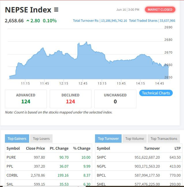Screen dimensions: 184x187
Task: Open Technical Charts
Action: [156, 93]
